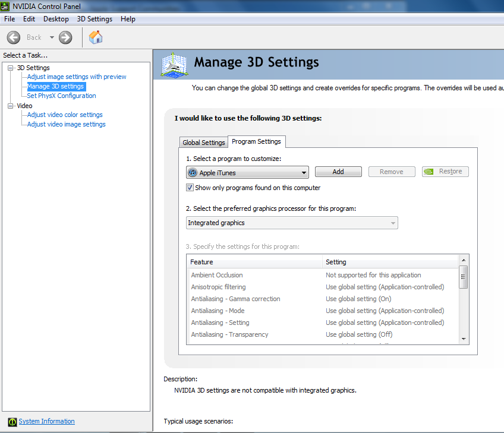Click the Back arrow icon
Image resolution: width=504 pixels, height=433 pixels.
click(14, 37)
